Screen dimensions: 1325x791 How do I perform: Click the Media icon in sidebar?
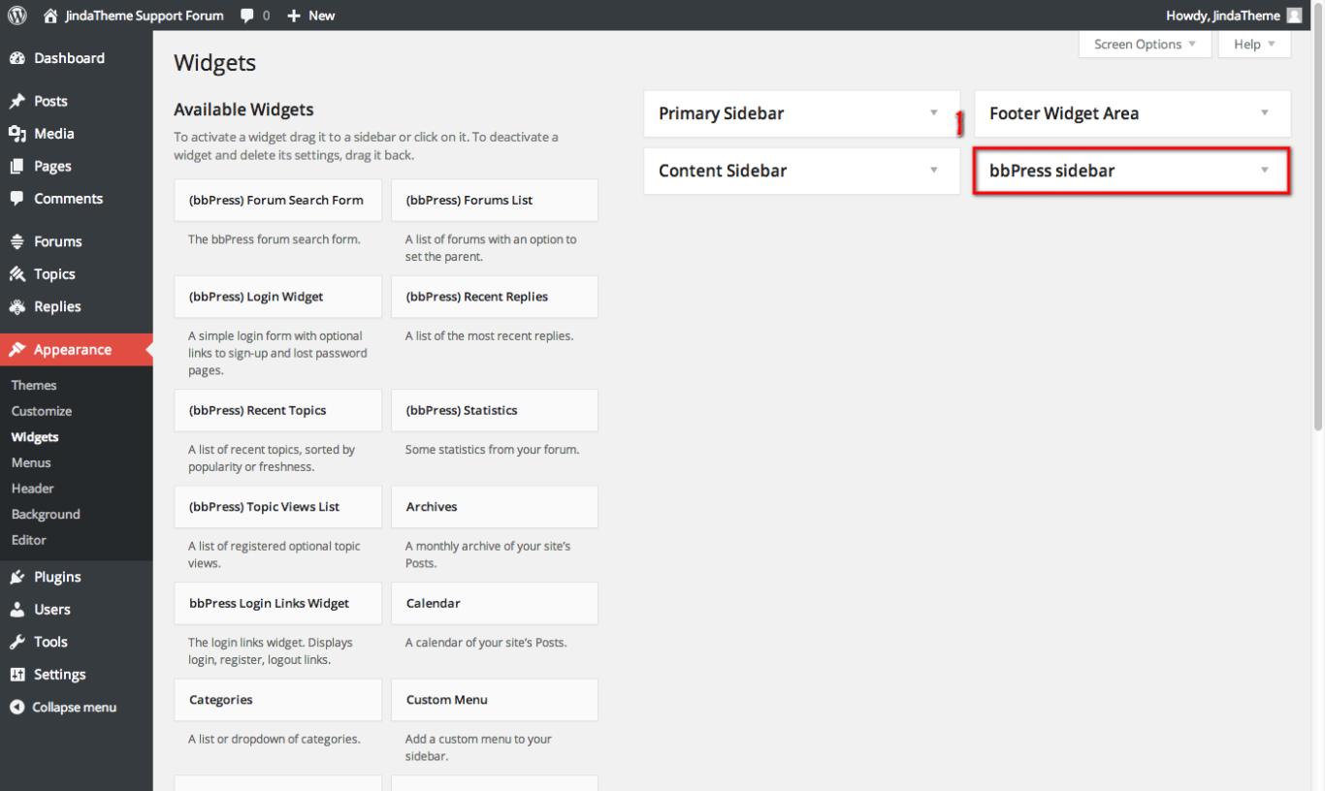tap(17, 134)
